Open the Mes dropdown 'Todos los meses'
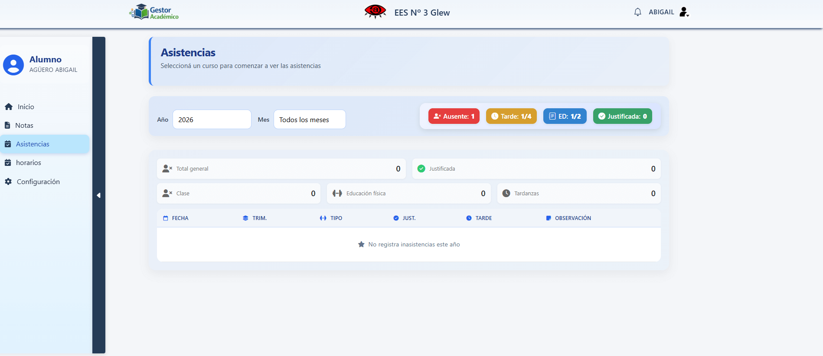This screenshot has height=356, width=823. click(x=309, y=120)
